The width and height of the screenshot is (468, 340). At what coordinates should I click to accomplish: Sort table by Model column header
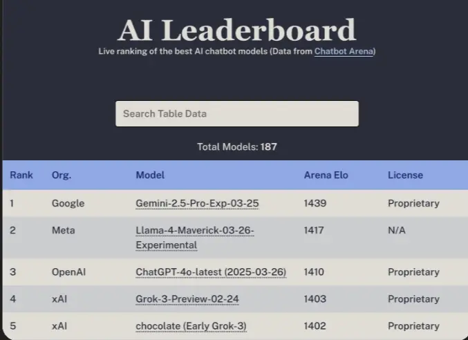pos(150,175)
